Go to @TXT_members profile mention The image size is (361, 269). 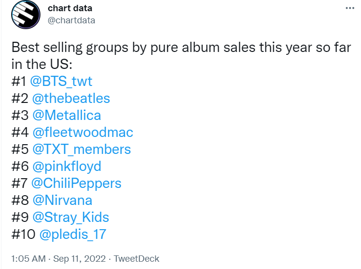point(82,150)
